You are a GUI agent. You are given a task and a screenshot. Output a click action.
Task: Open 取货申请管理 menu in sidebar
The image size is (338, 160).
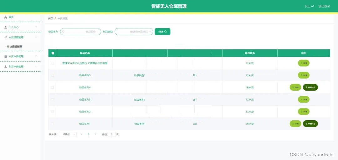click(20, 67)
